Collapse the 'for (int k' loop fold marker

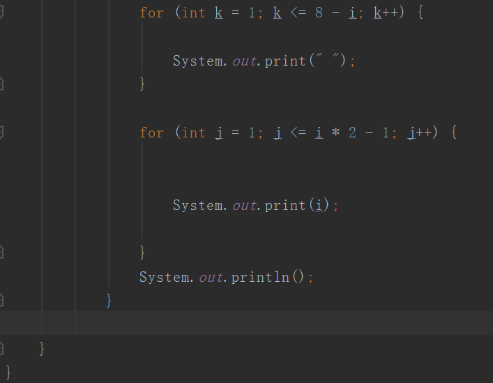pyautogui.click(x=1, y=13)
